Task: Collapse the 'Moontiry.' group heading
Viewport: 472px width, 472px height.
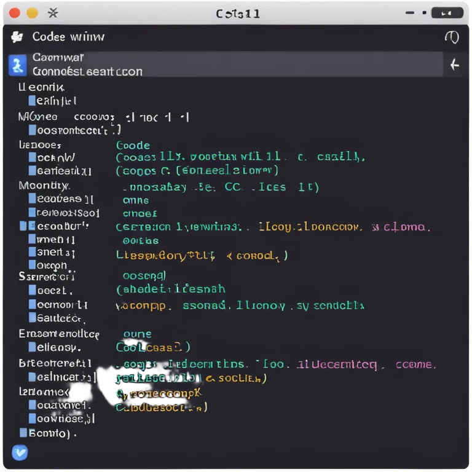Action: 44,186
